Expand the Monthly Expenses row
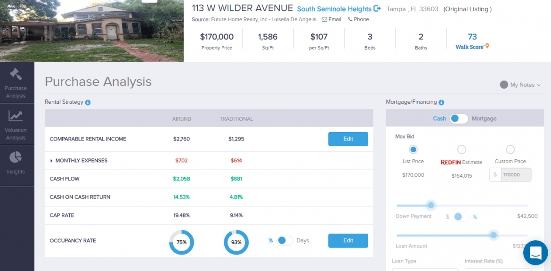The width and height of the screenshot is (551, 271). [x=51, y=161]
